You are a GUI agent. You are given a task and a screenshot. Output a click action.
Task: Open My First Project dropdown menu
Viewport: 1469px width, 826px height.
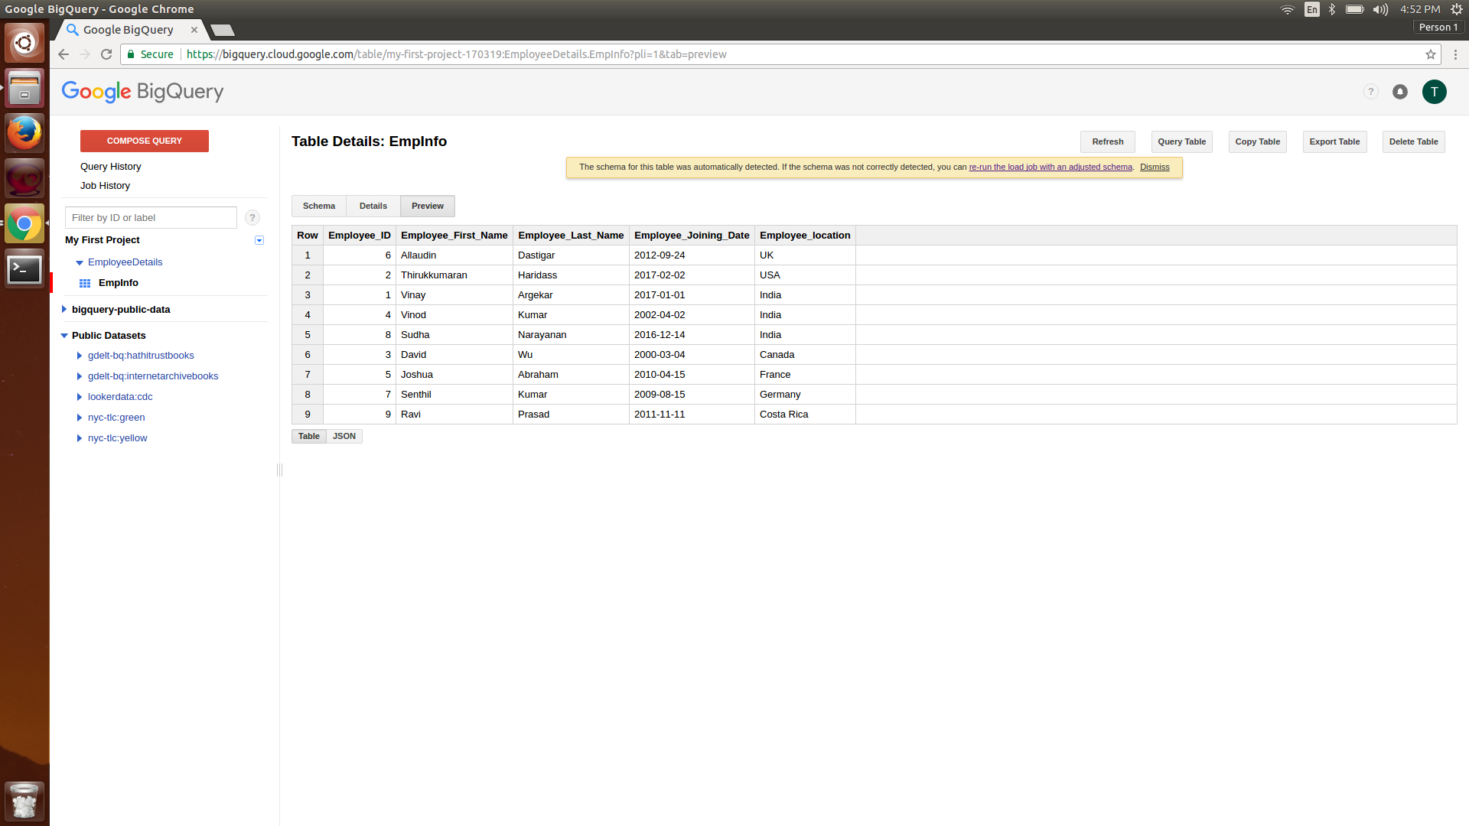(x=259, y=240)
